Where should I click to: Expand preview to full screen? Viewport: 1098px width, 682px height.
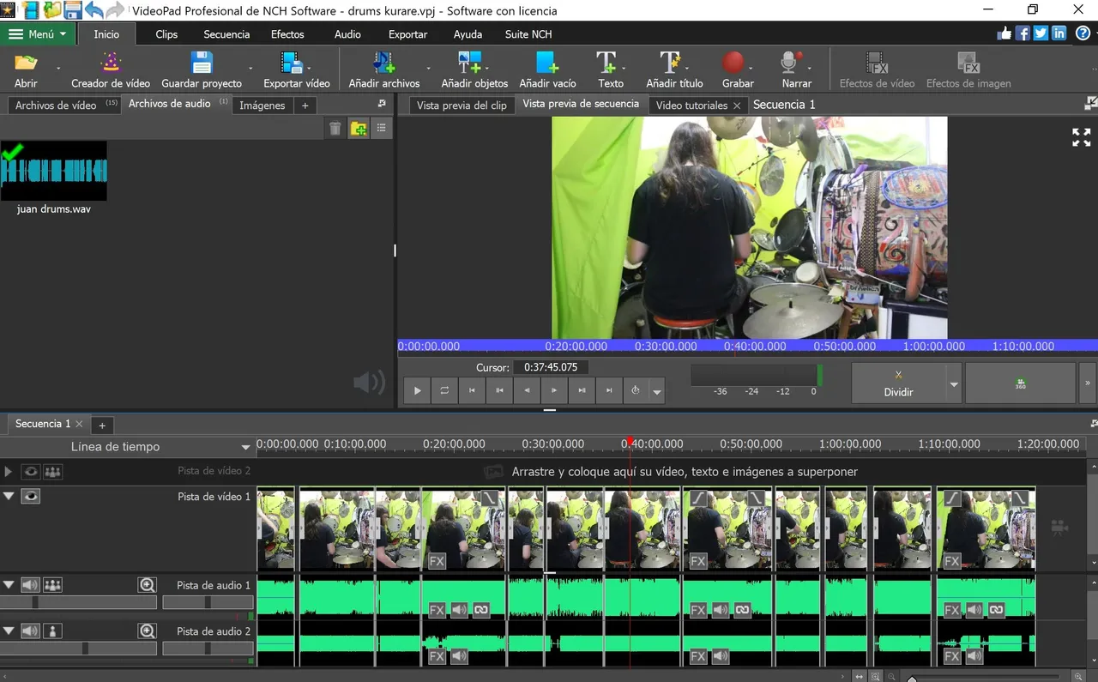[x=1082, y=137]
